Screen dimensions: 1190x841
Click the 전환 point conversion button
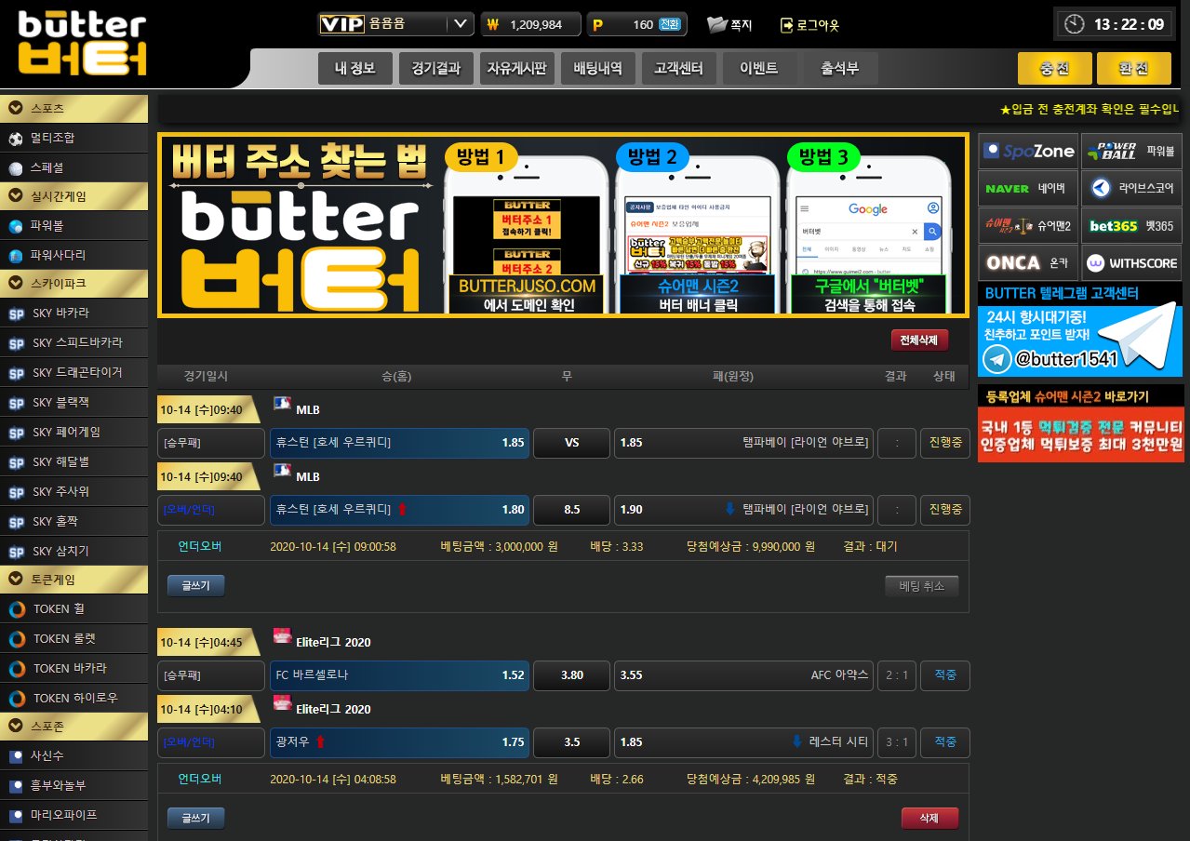click(x=669, y=24)
